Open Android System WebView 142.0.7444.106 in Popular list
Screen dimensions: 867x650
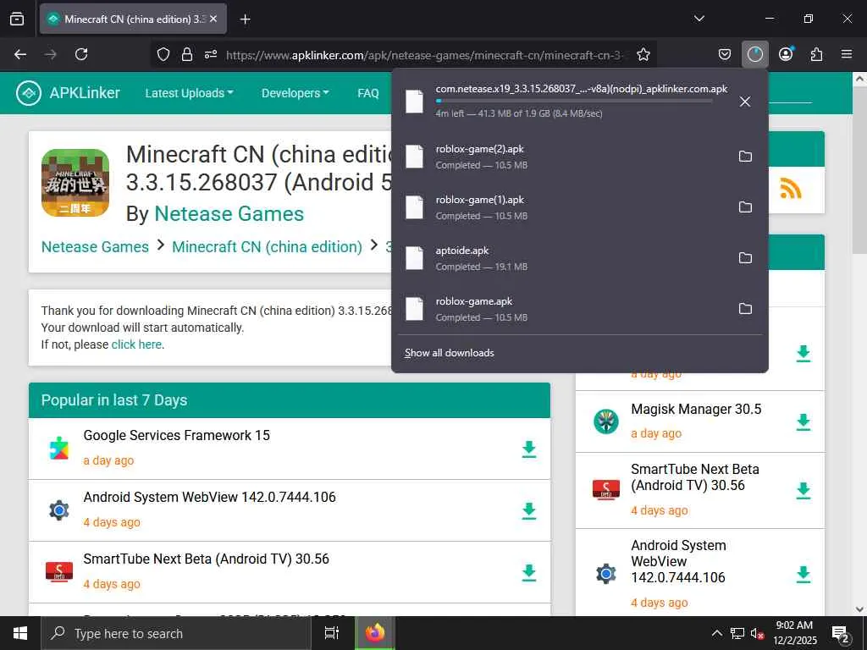tap(210, 498)
